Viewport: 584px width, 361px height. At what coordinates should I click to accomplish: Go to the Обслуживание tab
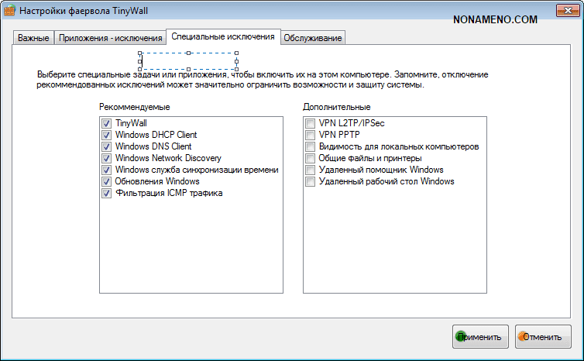point(312,38)
